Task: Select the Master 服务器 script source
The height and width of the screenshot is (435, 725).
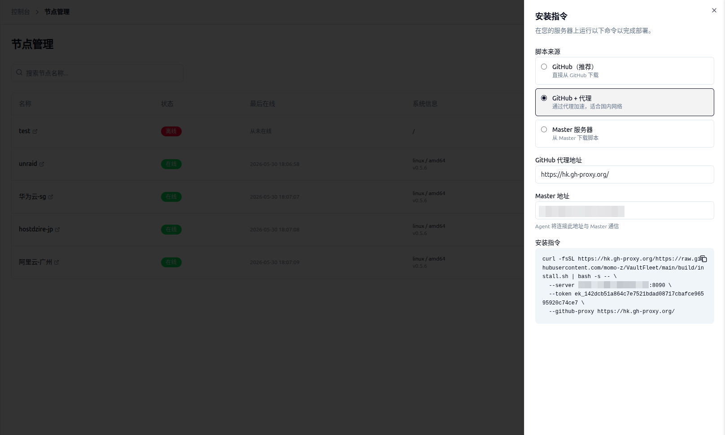Action: [x=625, y=134]
